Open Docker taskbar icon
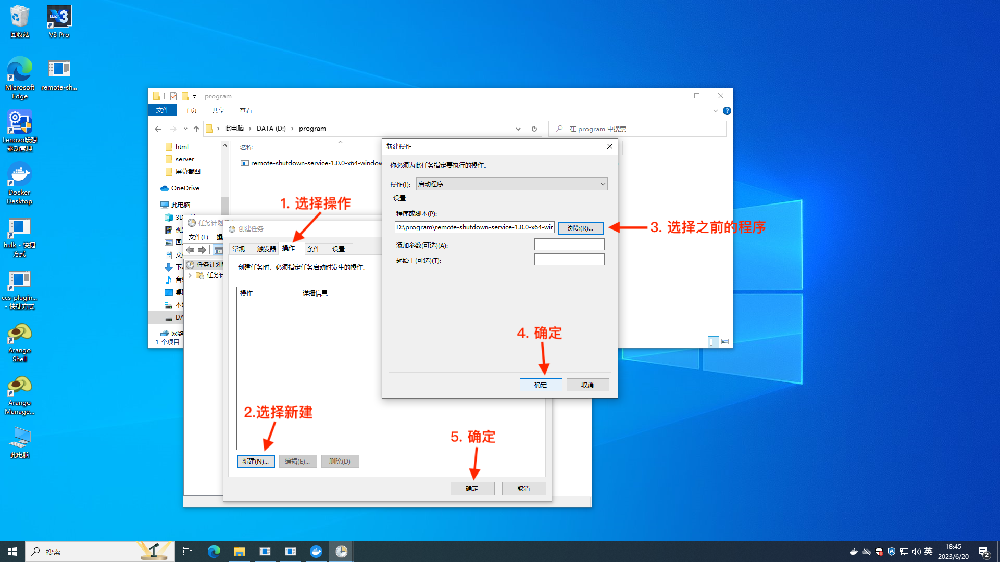This screenshot has width=1000, height=562. (316, 552)
